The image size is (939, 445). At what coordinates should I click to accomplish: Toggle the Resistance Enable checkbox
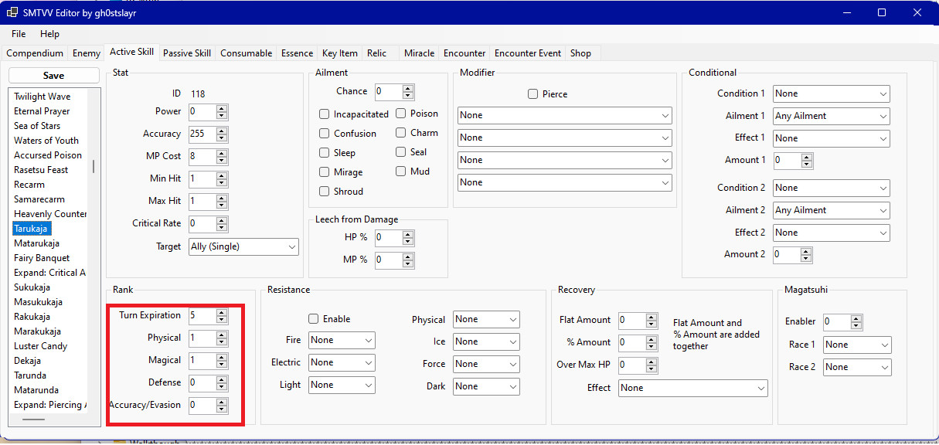point(314,319)
